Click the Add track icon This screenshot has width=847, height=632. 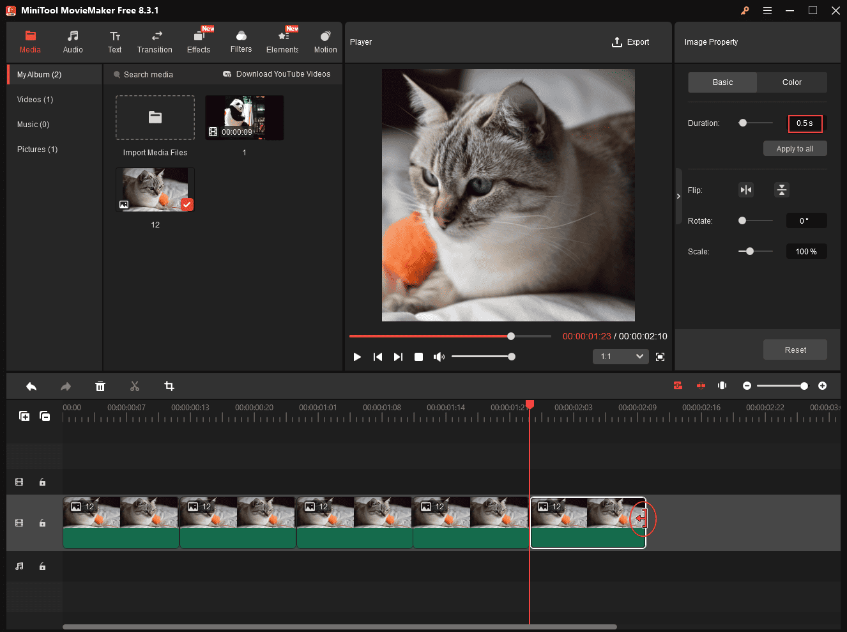[24, 416]
